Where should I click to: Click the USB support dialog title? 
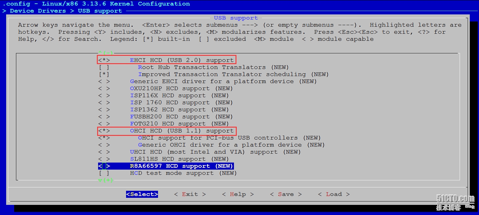(236, 18)
